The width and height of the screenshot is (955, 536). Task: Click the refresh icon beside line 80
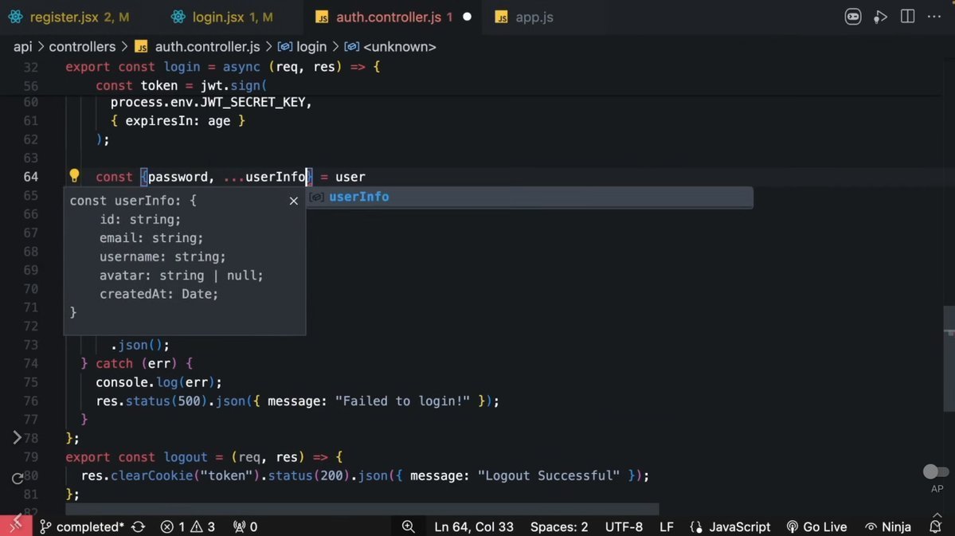(17, 478)
